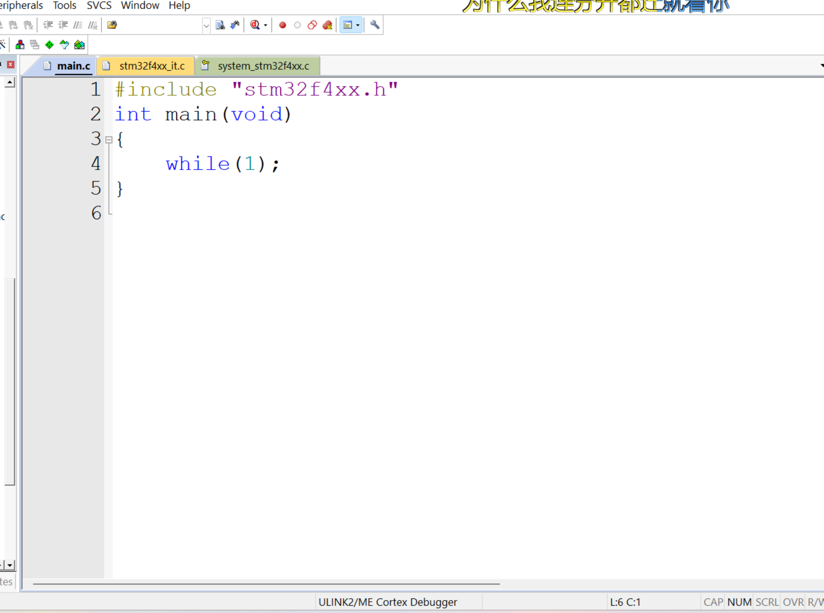Screen dimensions: 824x613
Task: Open the editor tab list dropdown arrow
Action: 822,66
